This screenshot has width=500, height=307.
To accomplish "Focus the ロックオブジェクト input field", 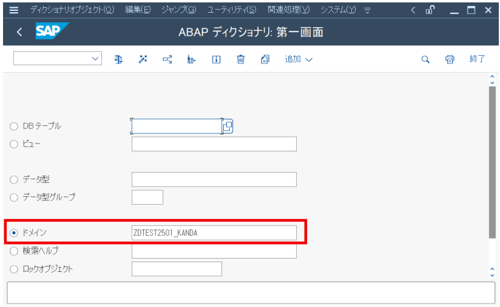I will [177, 269].
